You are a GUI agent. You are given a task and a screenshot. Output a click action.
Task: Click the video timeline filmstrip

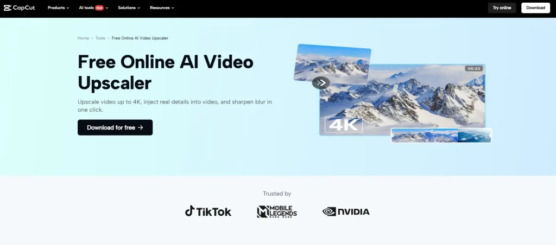tap(441, 136)
